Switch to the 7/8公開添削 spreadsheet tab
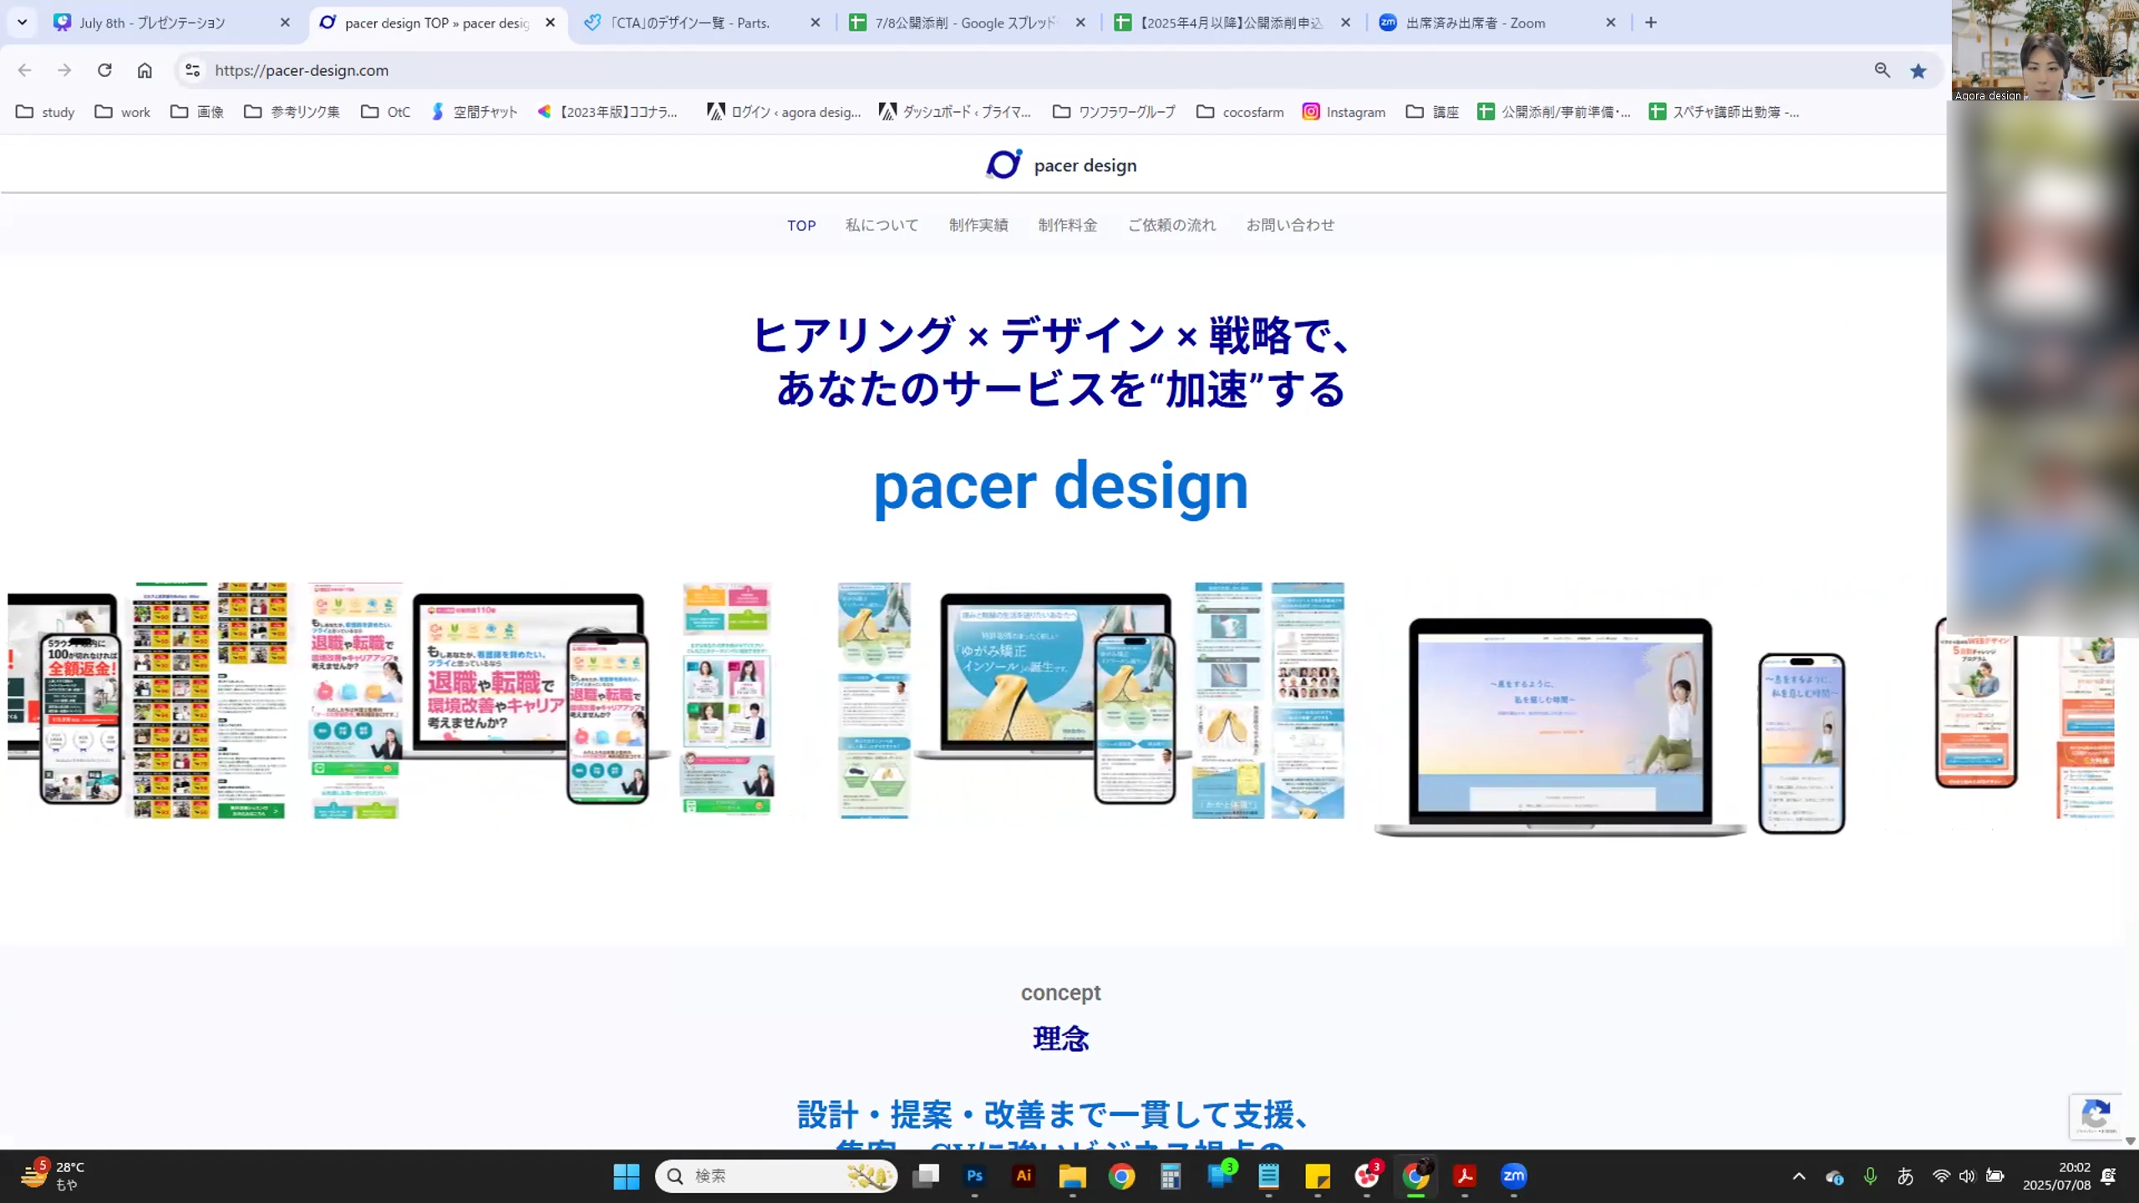 tap(965, 23)
